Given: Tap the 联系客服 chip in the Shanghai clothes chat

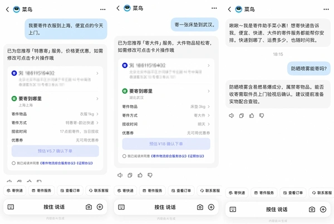Looking at the screenshot, I should pos(99,191).
